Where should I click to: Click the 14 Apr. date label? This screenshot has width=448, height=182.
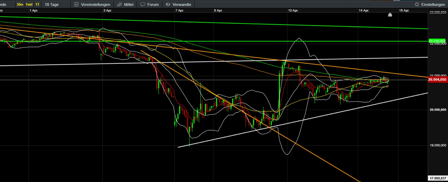tap(364, 10)
